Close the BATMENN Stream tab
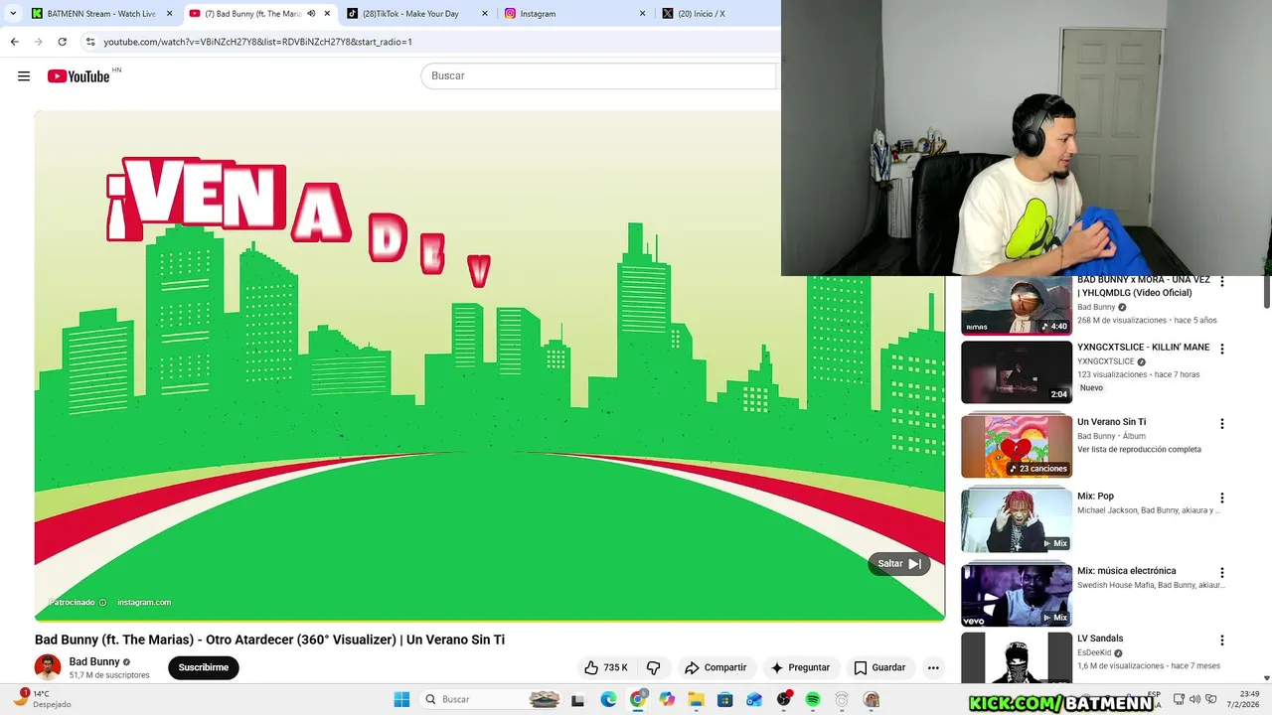The width and height of the screenshot is (1272, 715). (170, 14)
